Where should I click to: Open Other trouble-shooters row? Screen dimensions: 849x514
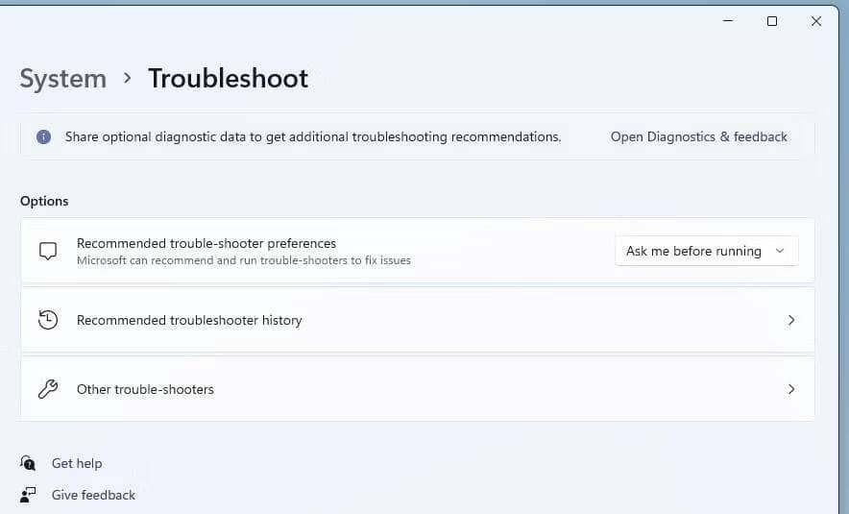coord(145,389)
